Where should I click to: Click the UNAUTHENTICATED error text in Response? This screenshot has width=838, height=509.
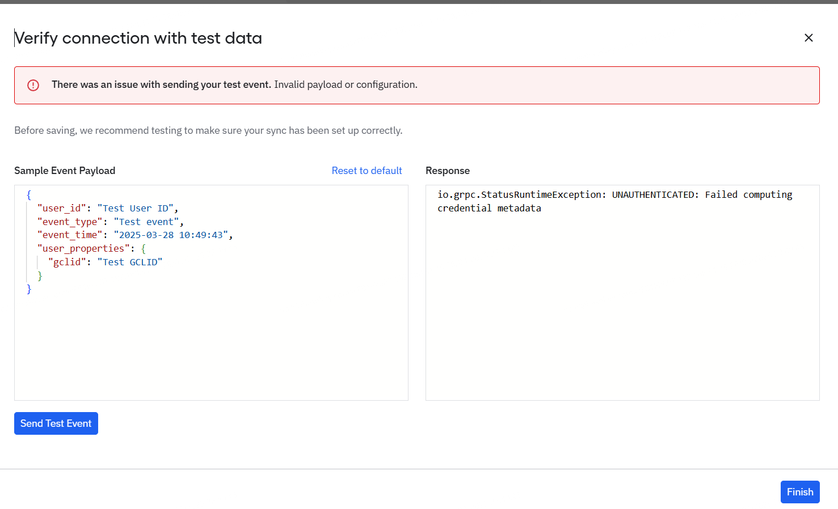[652, 195]
